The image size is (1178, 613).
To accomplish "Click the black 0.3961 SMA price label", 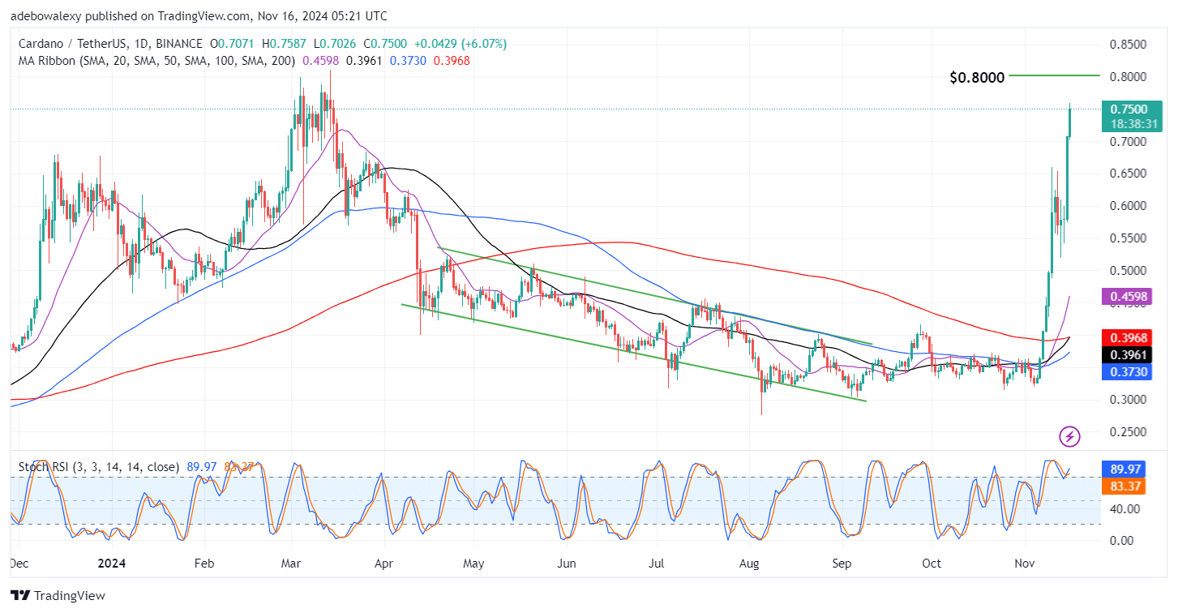I will click(1129, 354).
